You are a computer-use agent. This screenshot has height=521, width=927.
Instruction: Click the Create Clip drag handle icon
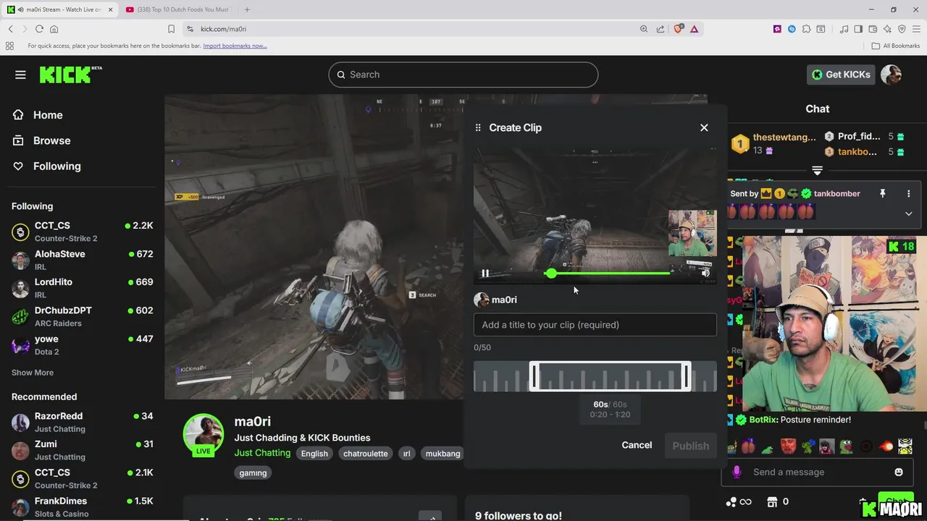point(478,127)
